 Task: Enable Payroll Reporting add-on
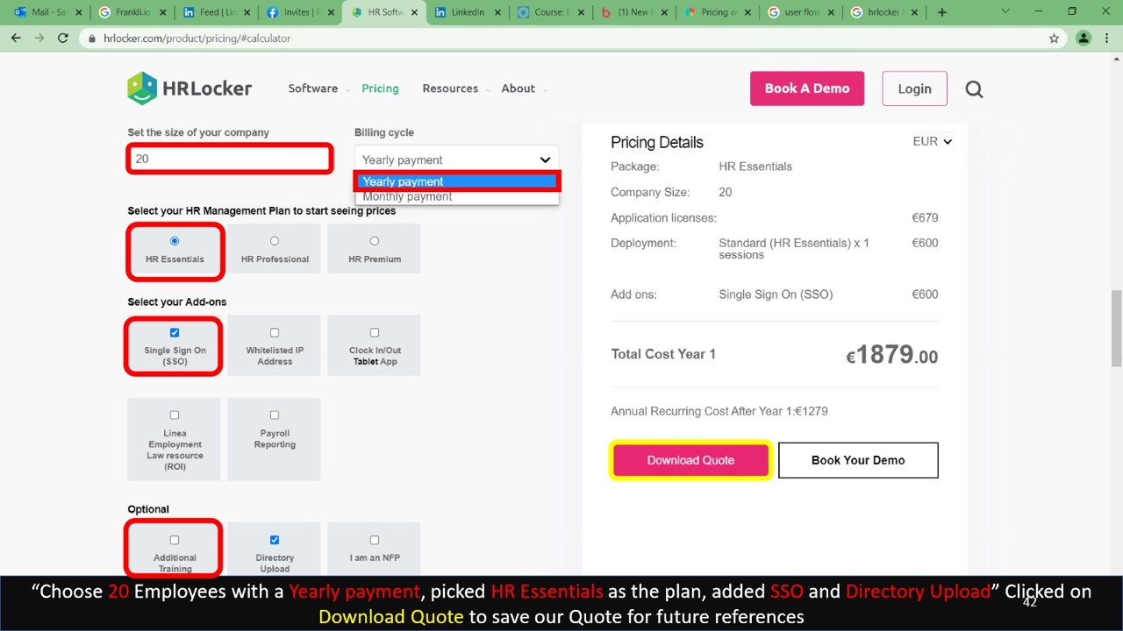(275, 415)
